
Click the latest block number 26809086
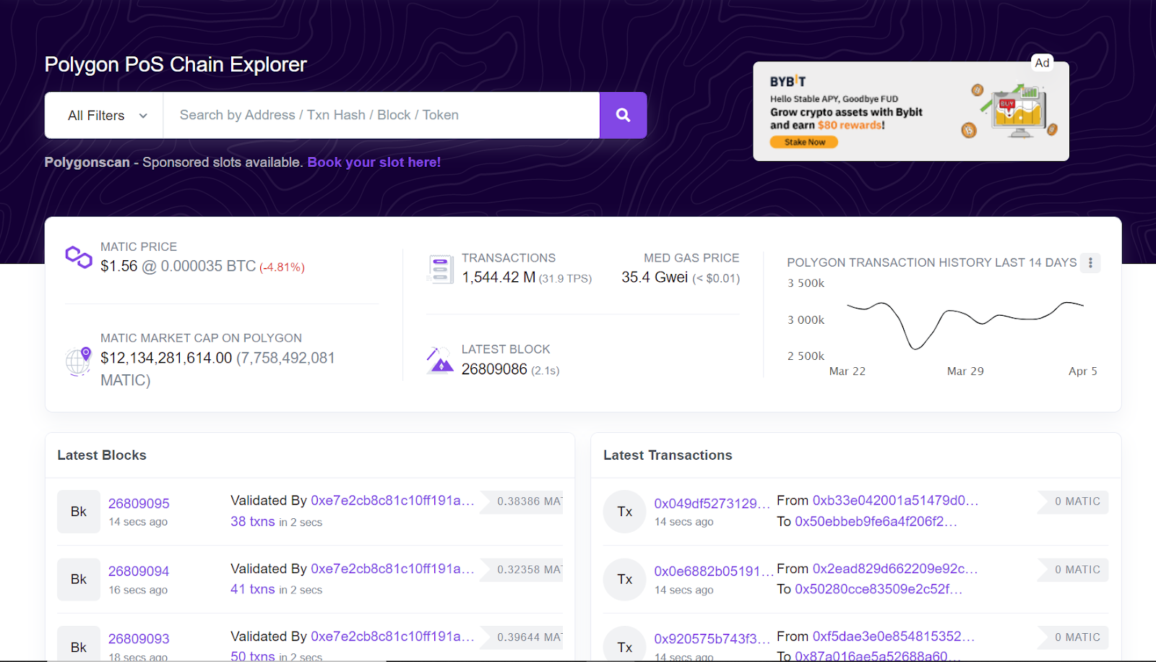pyautogui.click(x=494, y=369)
